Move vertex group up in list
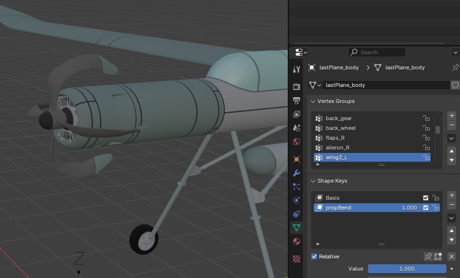 point(452,151)
